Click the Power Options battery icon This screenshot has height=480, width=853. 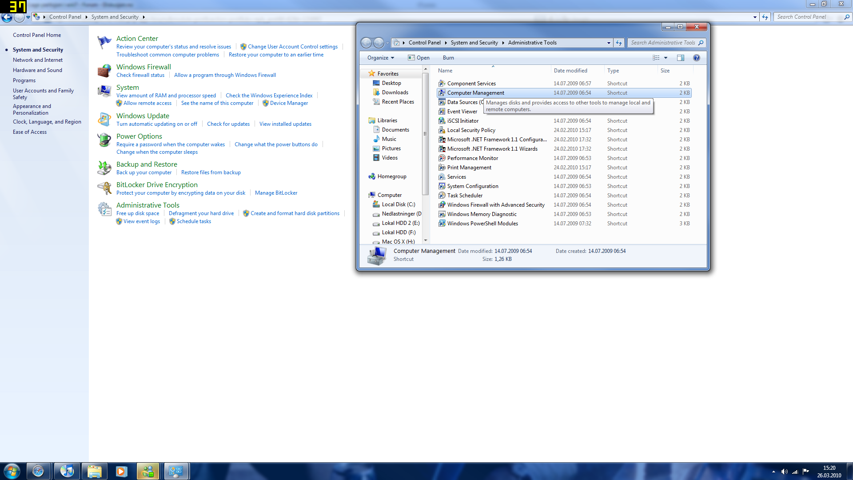104,140
